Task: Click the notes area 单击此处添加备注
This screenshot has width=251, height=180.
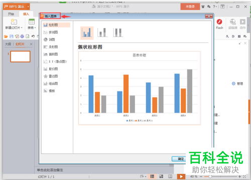Action: [x=50, y=170]
